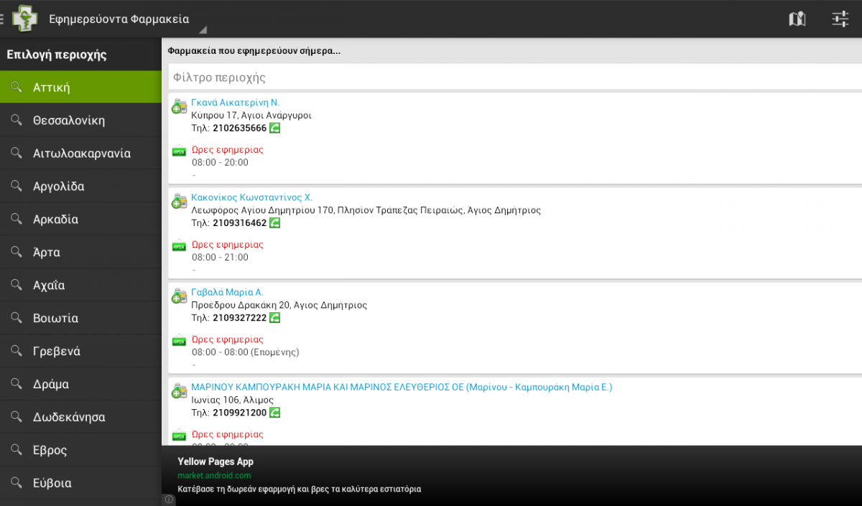Call icon next to 2109316462
The width and height of the screenshot is (862, 506).
pyautogui.click(x=274, y=223)
